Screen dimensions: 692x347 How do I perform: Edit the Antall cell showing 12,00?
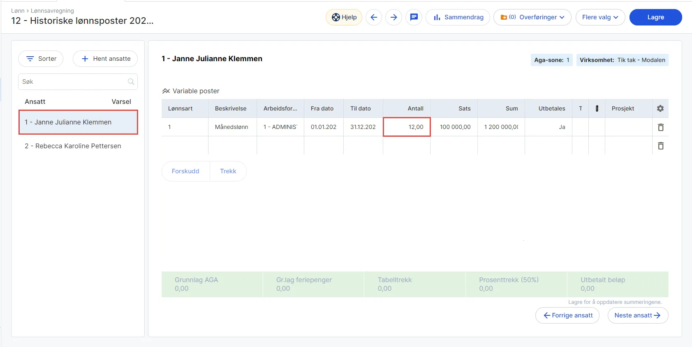[407, 127]
